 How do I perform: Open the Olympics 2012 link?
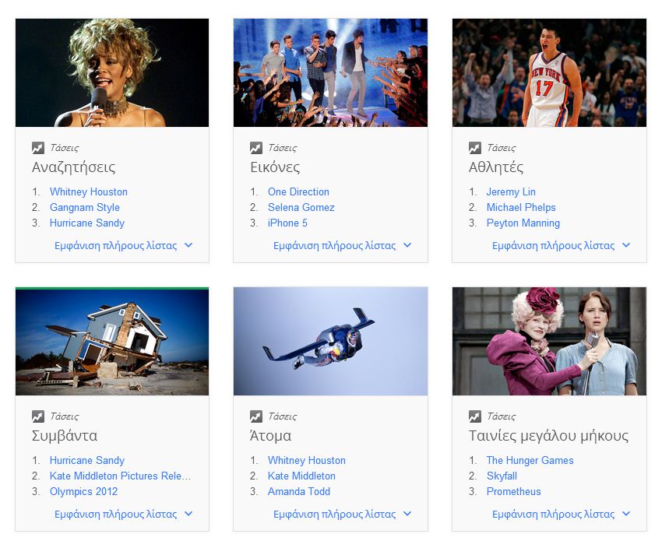point(83,491)
